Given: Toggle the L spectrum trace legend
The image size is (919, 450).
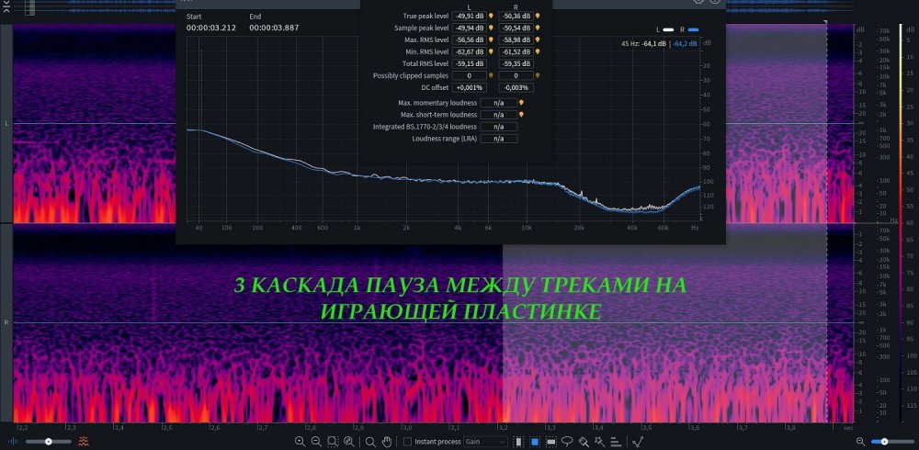Looking at the screenshot, I should pos(665,29).
